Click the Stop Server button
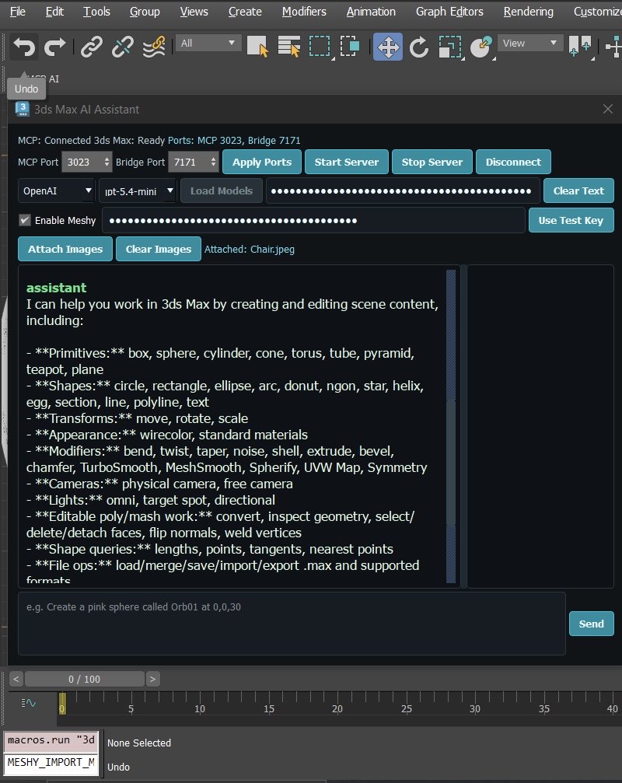The image size is (622, 783). [x=432, y=162]
